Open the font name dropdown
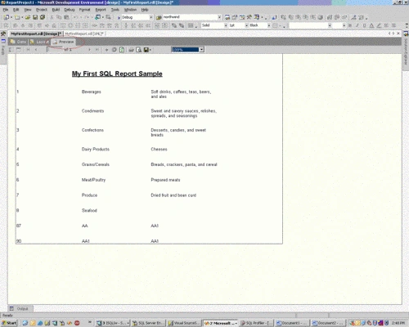Screen dimensions: 409x327 [330, 25]
